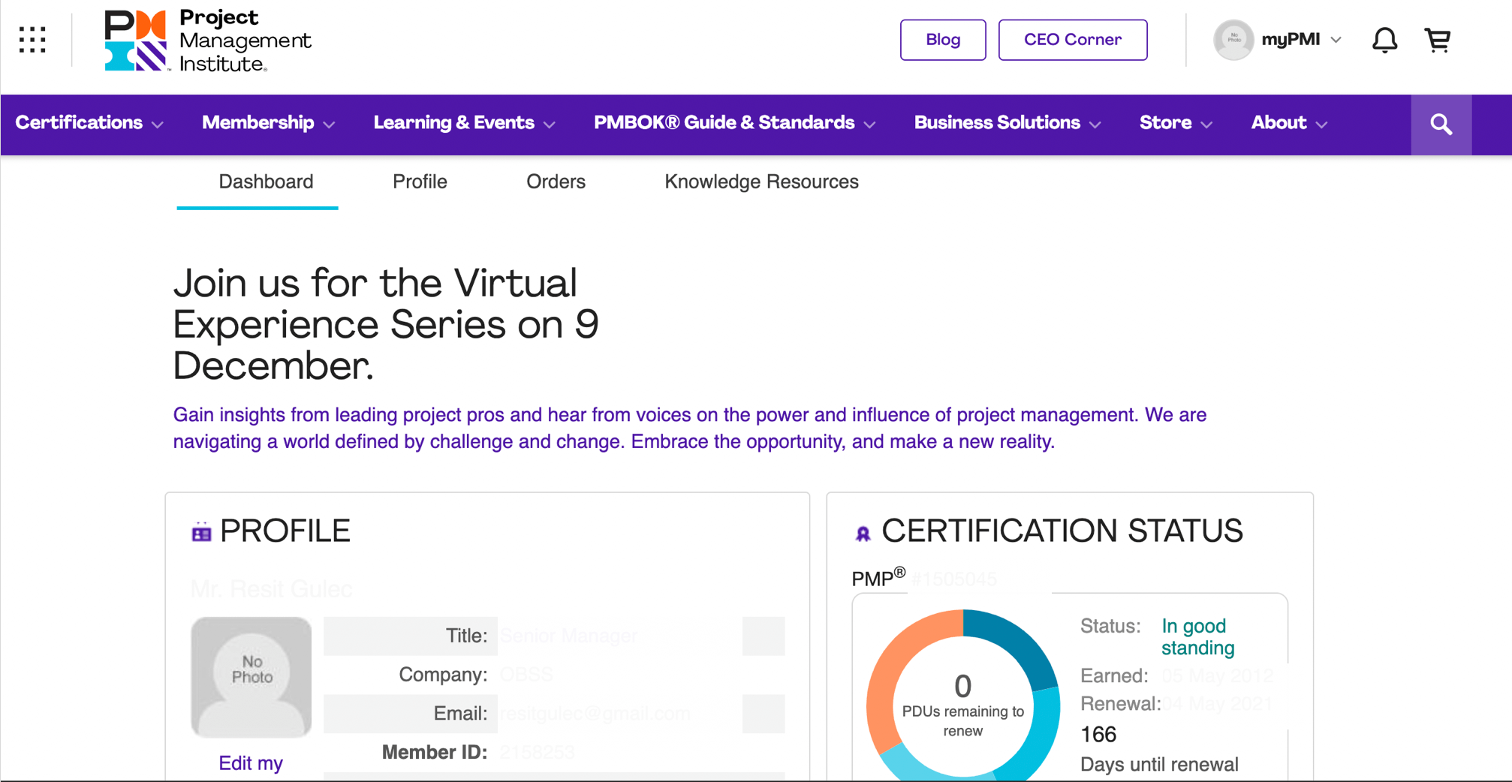Expand the About menu
1512x782 pixels.
point(1289,123)
